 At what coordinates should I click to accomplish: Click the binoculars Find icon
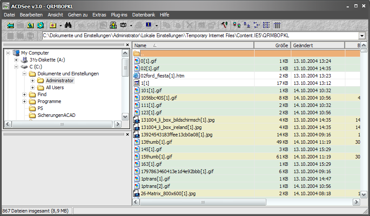point(68,25)
